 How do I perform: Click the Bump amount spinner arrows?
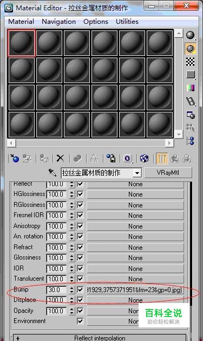point(72,289)
